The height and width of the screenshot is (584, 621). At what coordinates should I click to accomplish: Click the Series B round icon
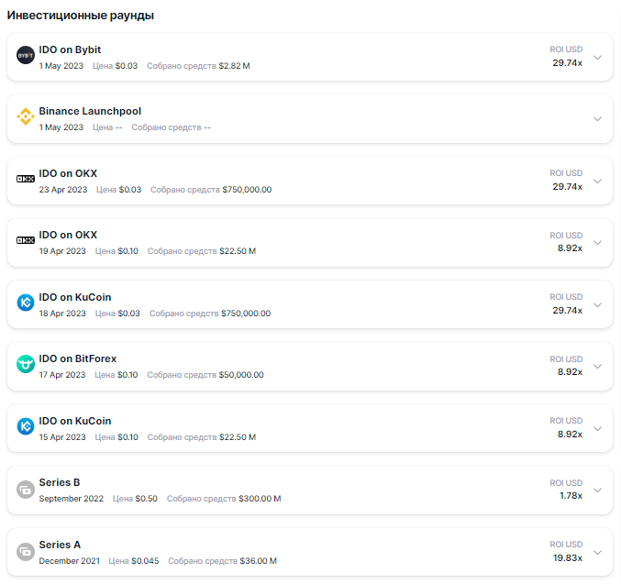(x=26, y=489)
